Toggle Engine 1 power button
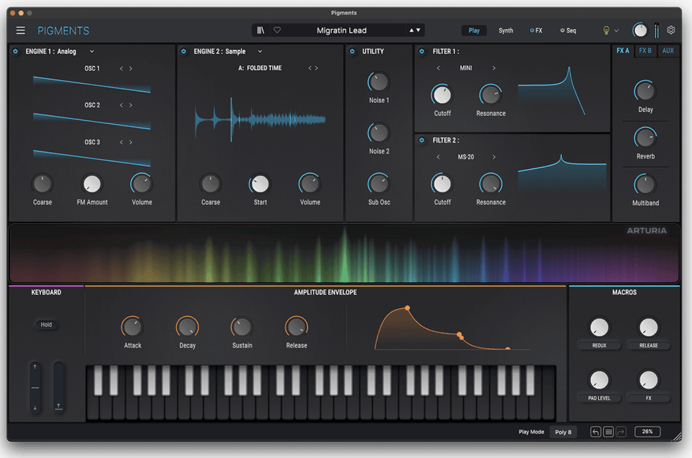This screenshot has height=458, width=692. click(15, 51)
